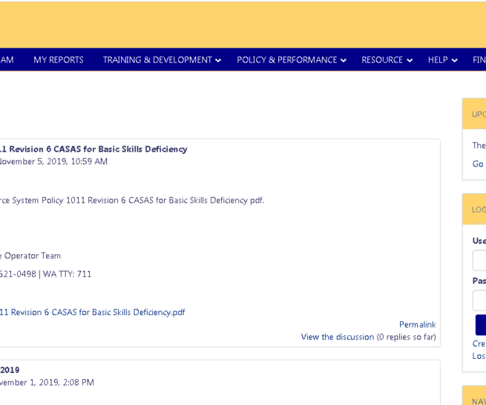Focus the Password input field
This screenshot has height=405, width=486.
pos(479,299)
